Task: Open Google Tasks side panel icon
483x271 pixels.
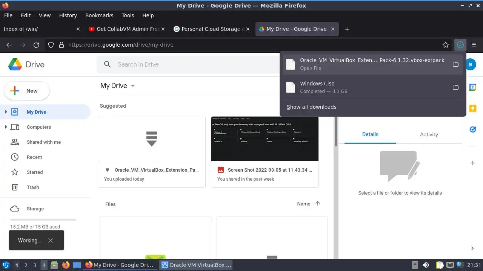Action: (x=472, y=129)
